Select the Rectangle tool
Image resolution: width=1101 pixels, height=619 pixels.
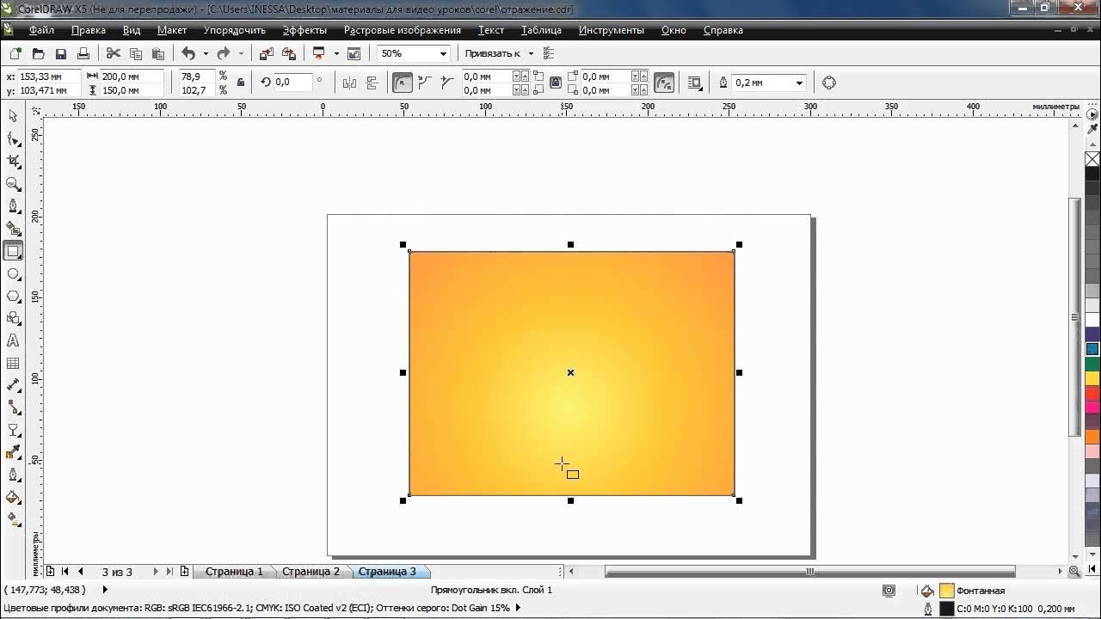(x=13, y=251)
